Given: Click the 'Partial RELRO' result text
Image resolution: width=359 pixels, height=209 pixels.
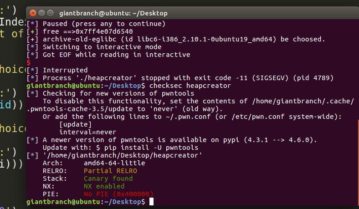Looking at the screenshot, I should [x=110, y=171].
